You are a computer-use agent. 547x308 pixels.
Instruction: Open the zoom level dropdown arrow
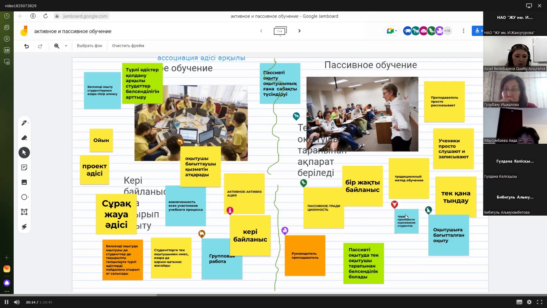coord(66,46)
